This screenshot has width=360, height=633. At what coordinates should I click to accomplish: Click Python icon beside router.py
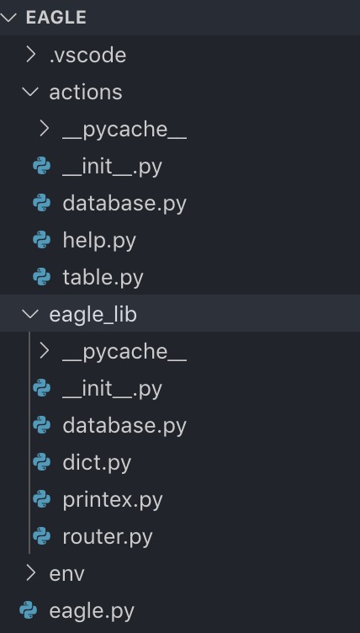[x=41, y=536]
